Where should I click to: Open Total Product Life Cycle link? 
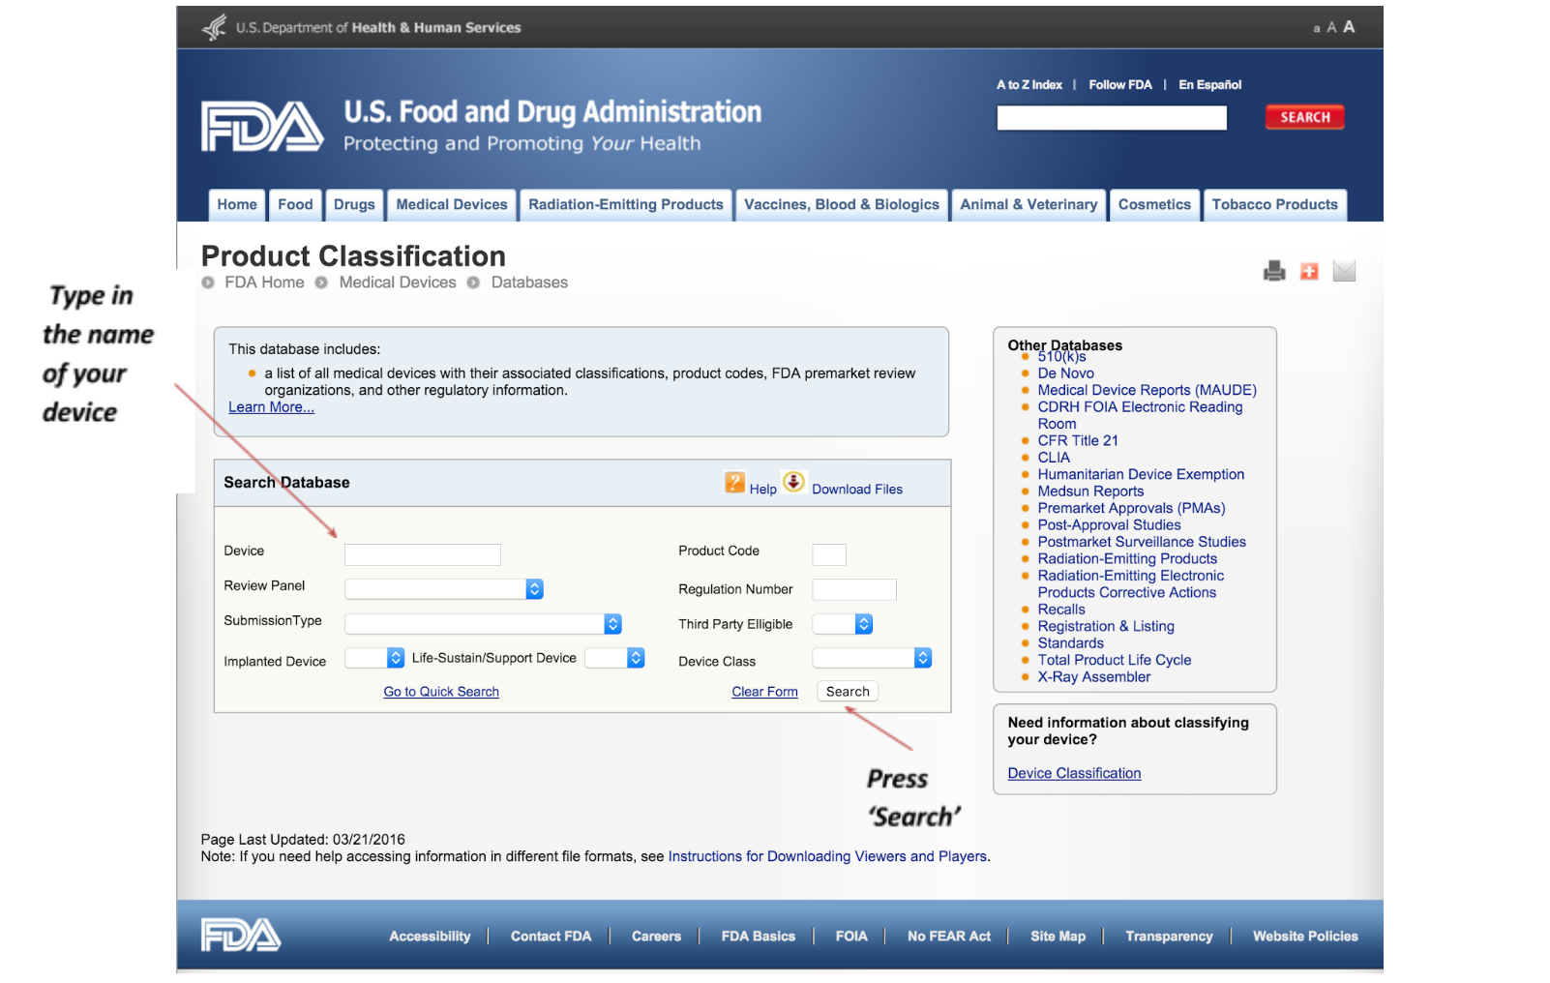(x=1115, y=660)
